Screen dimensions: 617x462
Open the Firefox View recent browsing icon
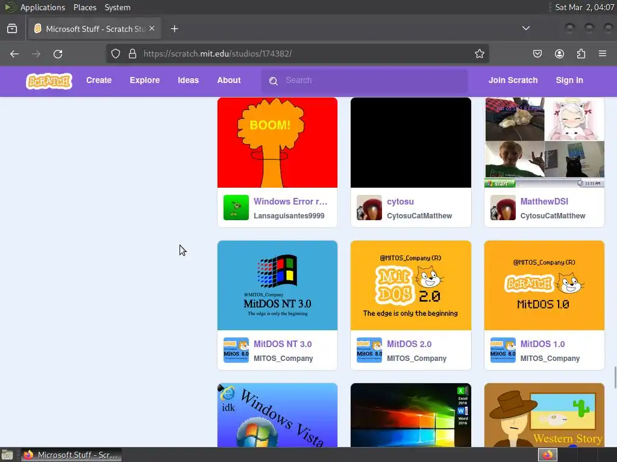coord(12,29)
